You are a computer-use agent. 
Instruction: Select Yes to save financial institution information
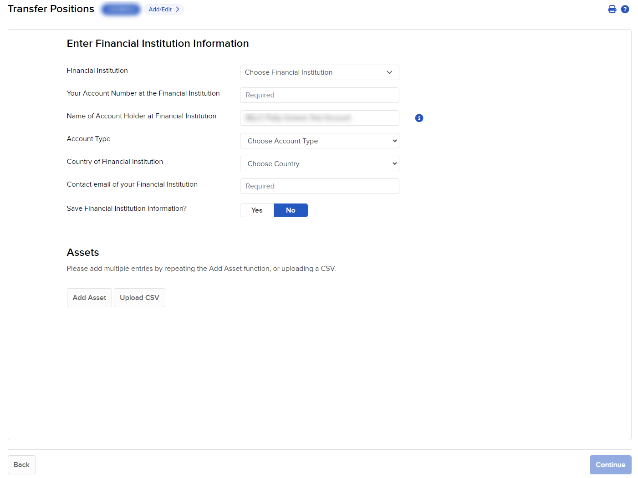256,210
